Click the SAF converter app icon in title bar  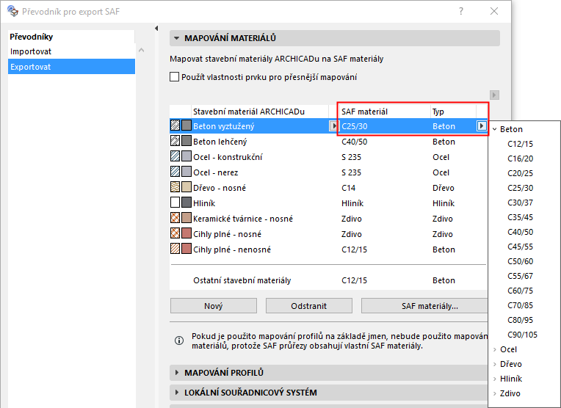click(x=12, y=11)
